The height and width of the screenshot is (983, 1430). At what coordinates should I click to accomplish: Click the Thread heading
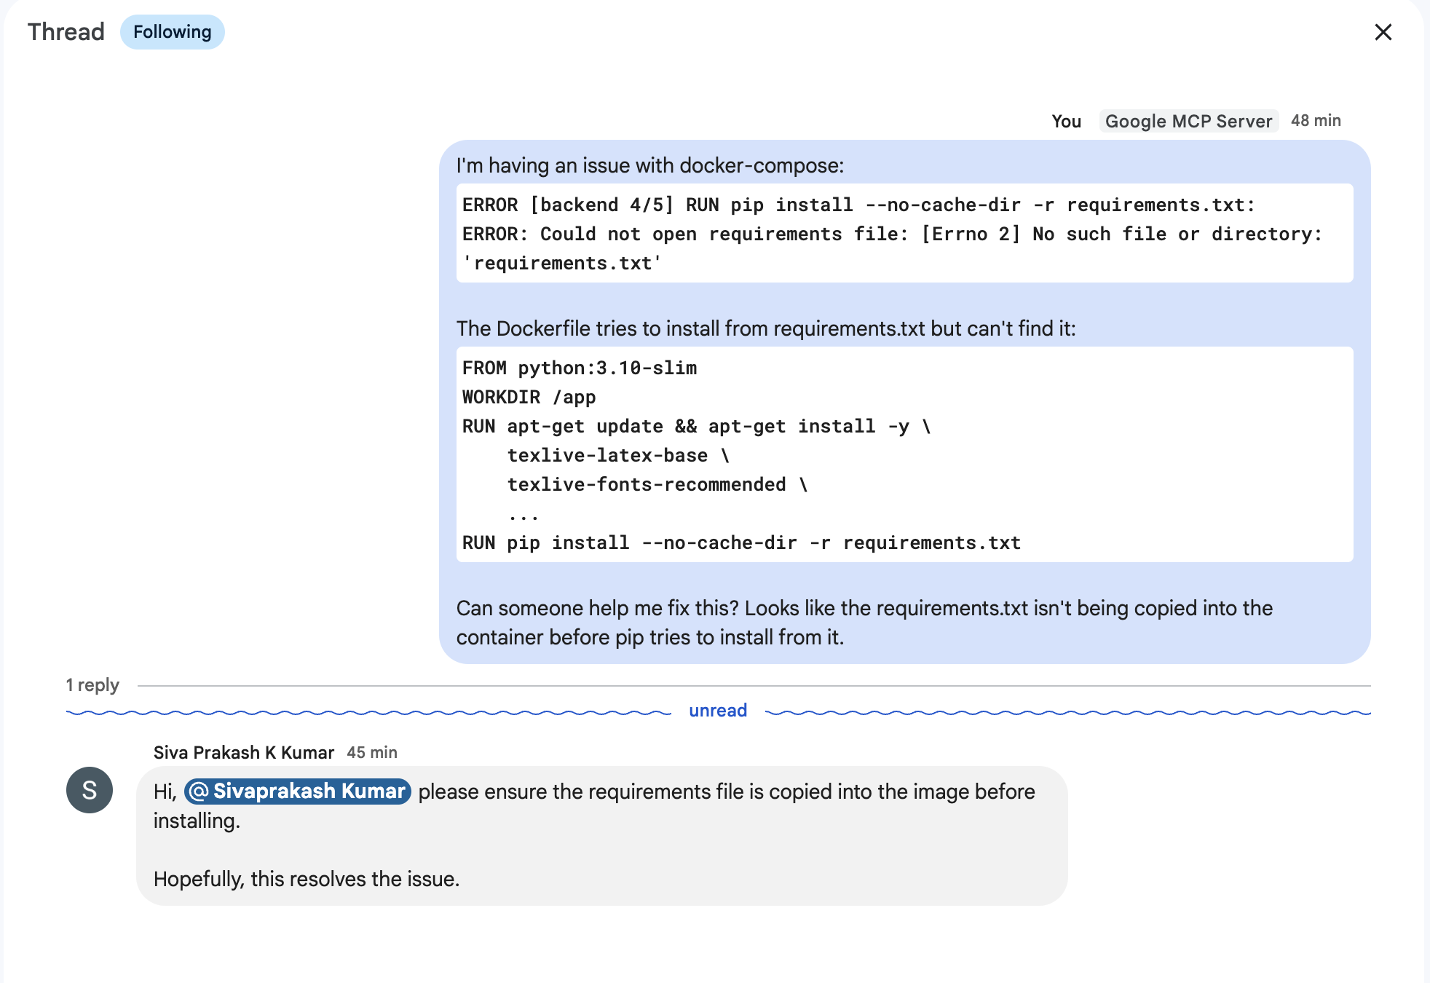[x=66, y=32]
